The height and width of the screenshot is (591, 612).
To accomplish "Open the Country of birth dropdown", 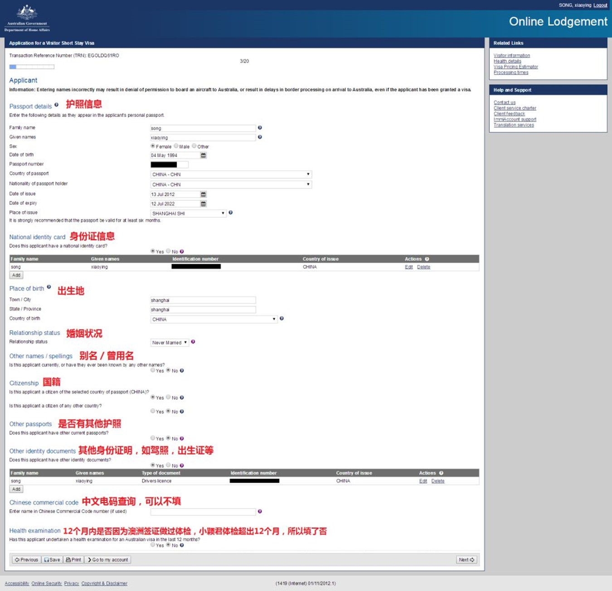I will 214,320.
